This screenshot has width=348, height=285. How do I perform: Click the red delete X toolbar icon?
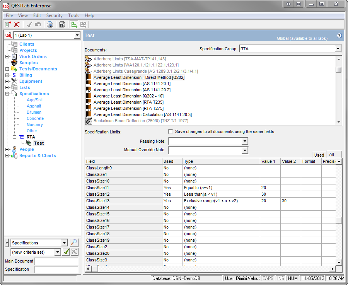[x=17, y=24]
